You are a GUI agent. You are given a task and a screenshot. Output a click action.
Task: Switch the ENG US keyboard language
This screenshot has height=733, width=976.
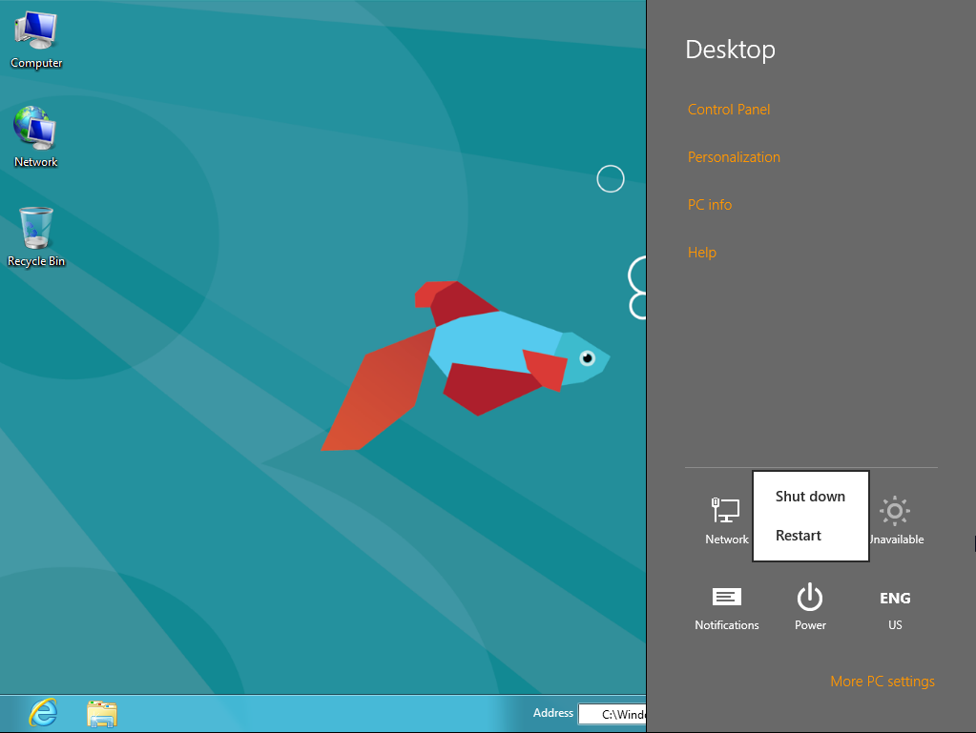[x=895, y=609]
